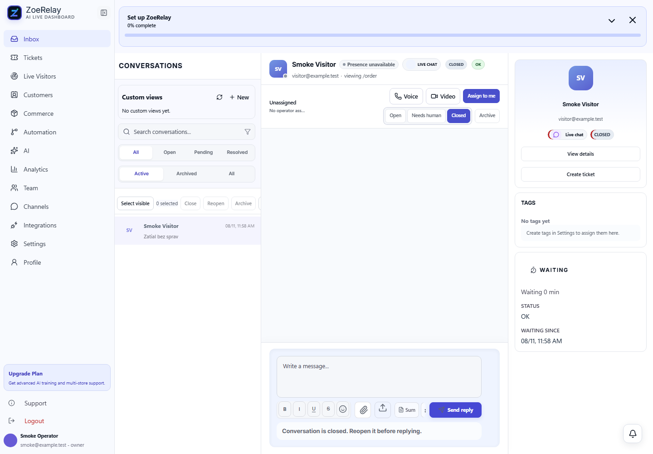Mark the conversation as Needs human
This screenshot has width=653, height=454.
click(x=426, y=116)
